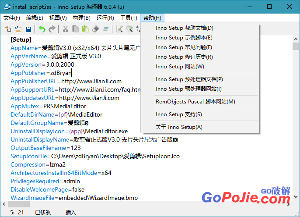This screenshot has width=300, height=217.
Task: Click the AppPublisherURL line
Action: coord(66,82)
